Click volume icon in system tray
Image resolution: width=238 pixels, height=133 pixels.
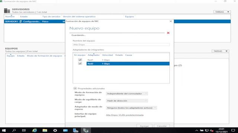212,130
